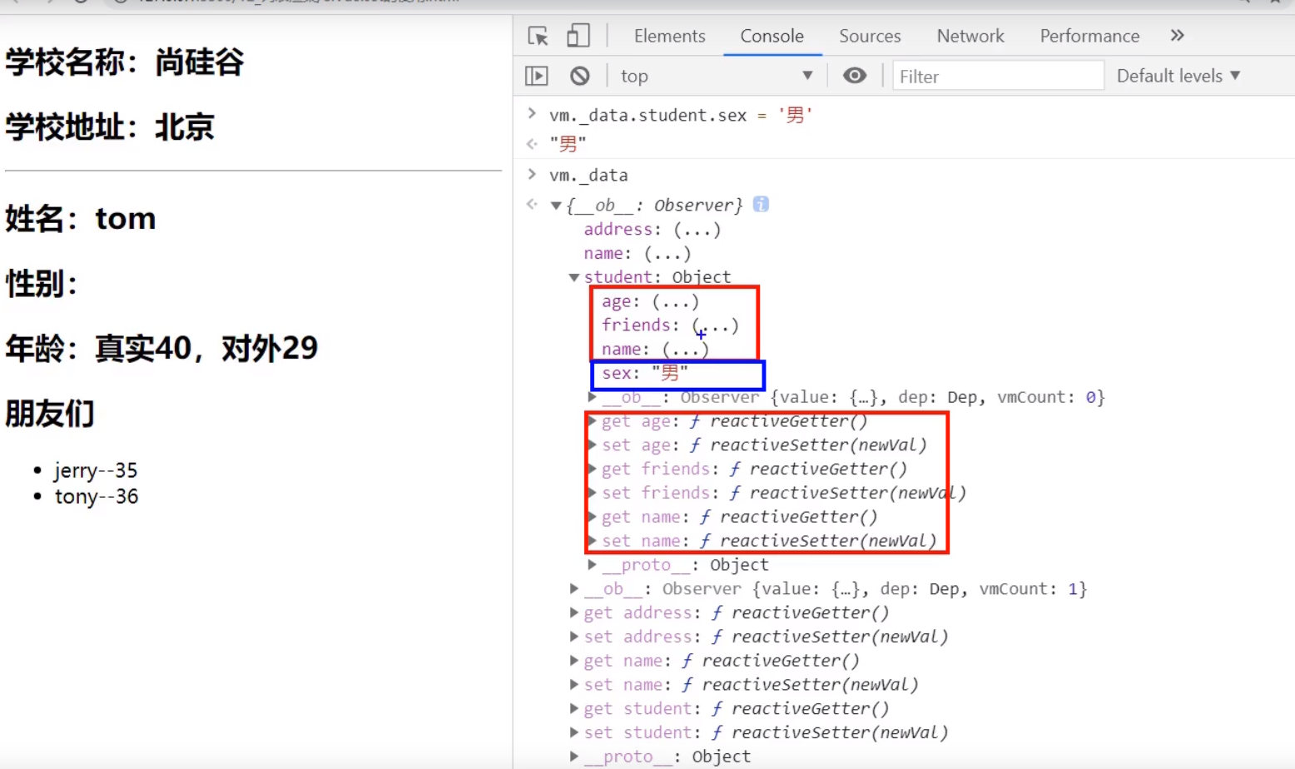Expand set friends reactiveSetter entry
This screenshot has width=1295, height=769.
click(x=593, y=494)
